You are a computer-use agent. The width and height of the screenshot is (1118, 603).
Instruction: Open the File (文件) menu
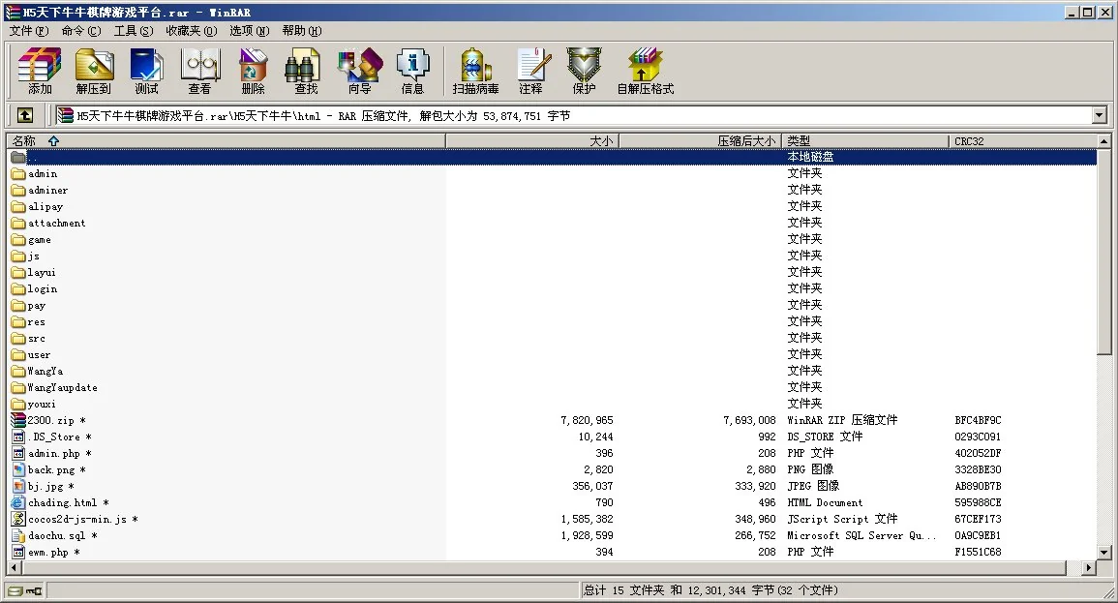tap(28, 31)
